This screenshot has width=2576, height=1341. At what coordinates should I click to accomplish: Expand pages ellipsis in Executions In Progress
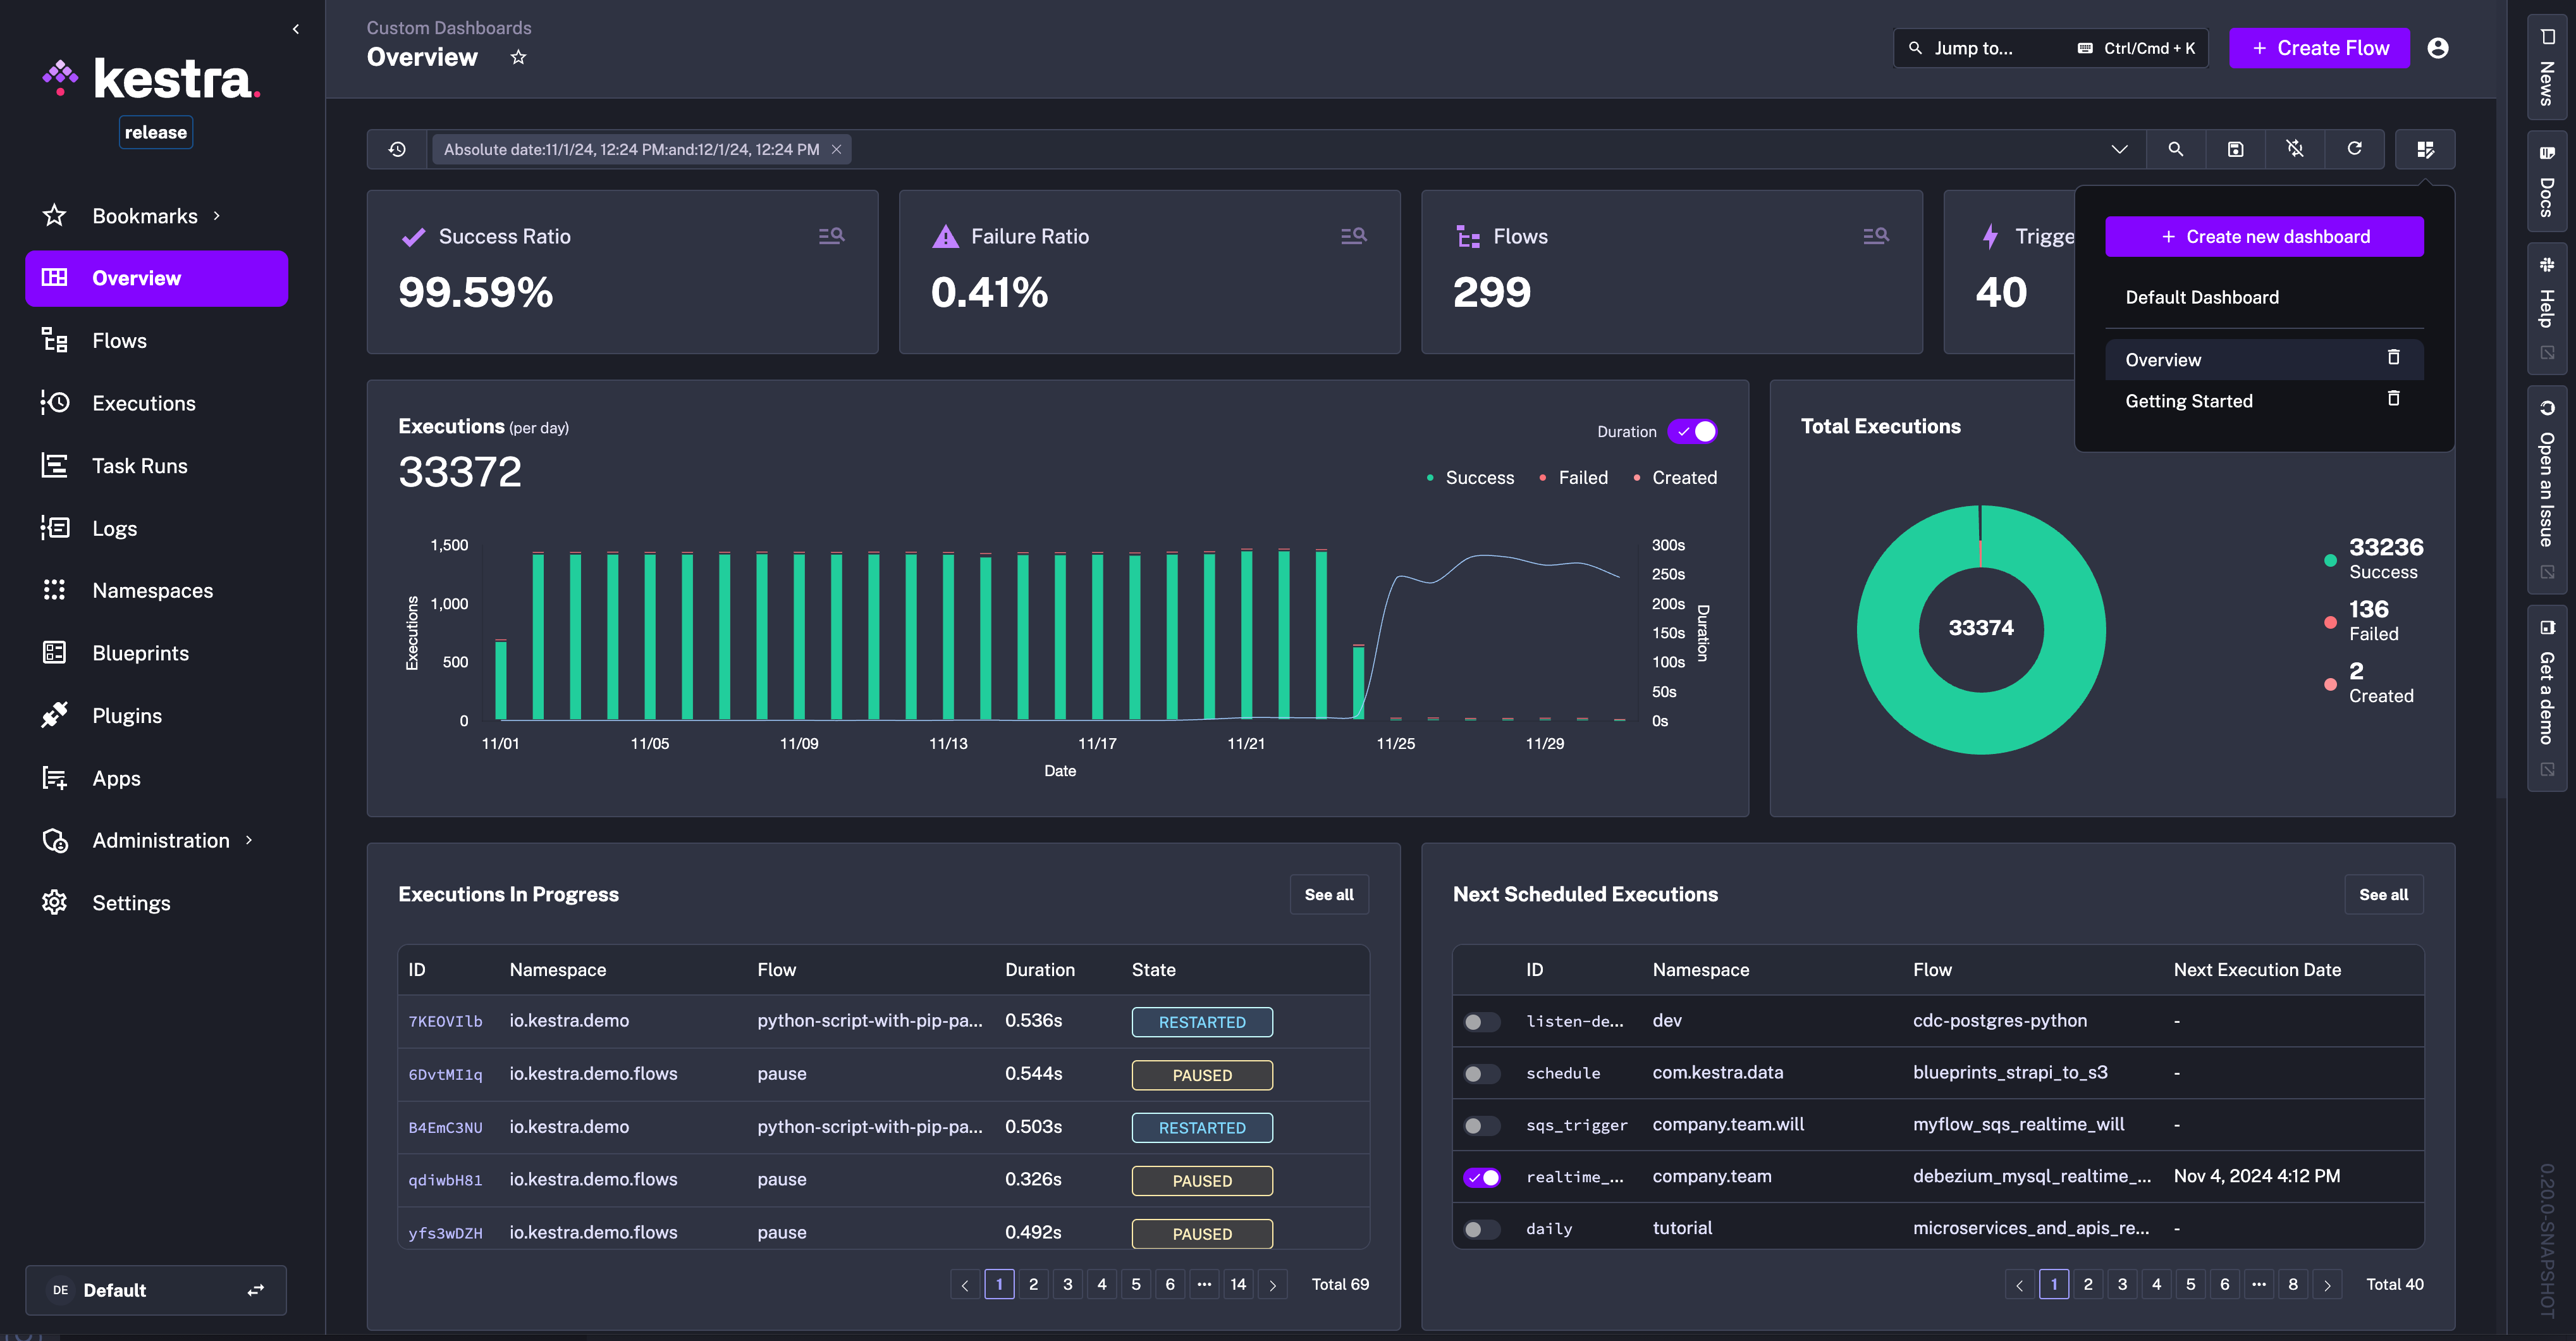point(1204,1284)
